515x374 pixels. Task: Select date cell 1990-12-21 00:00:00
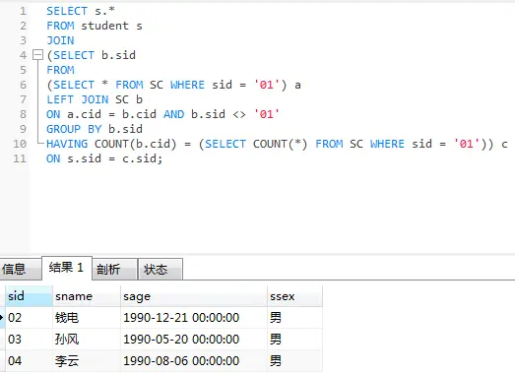click(194, 318)
